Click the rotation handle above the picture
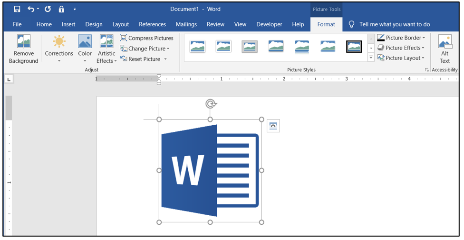Screen dimensions: 464x240 point(211,104)
